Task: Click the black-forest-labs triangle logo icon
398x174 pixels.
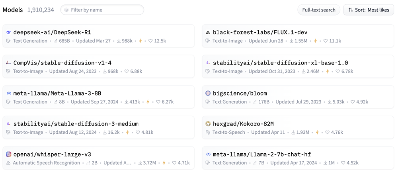Action: [208, 32]
